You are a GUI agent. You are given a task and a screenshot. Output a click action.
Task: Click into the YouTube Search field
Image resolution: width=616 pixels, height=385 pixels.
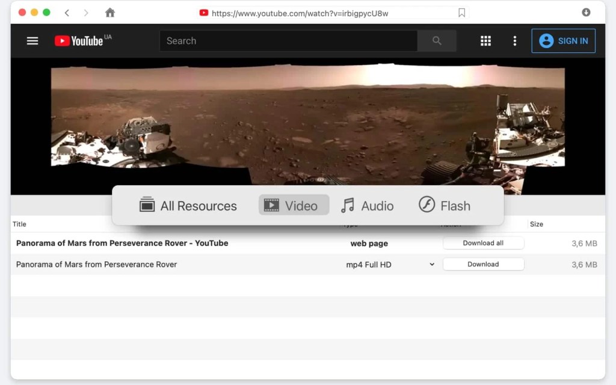(x=289, y=41)
